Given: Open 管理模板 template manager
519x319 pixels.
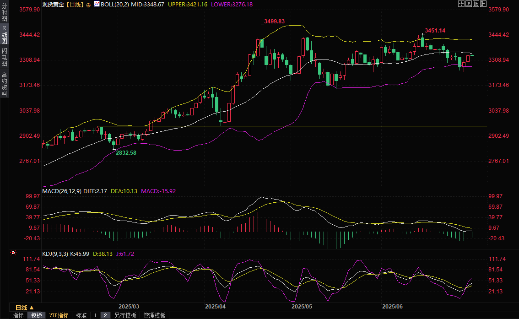Looking at the screenshot, I should click(x=154, y=315).
